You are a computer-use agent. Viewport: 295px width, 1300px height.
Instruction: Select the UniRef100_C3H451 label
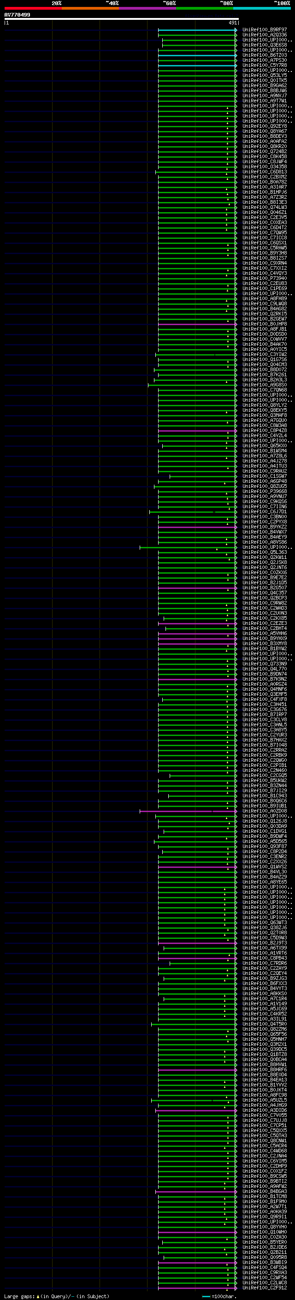pos(264,705)
